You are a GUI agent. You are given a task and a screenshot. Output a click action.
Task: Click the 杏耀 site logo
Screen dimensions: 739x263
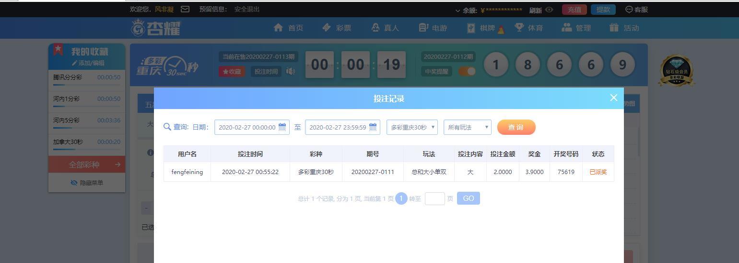point(155,28)
